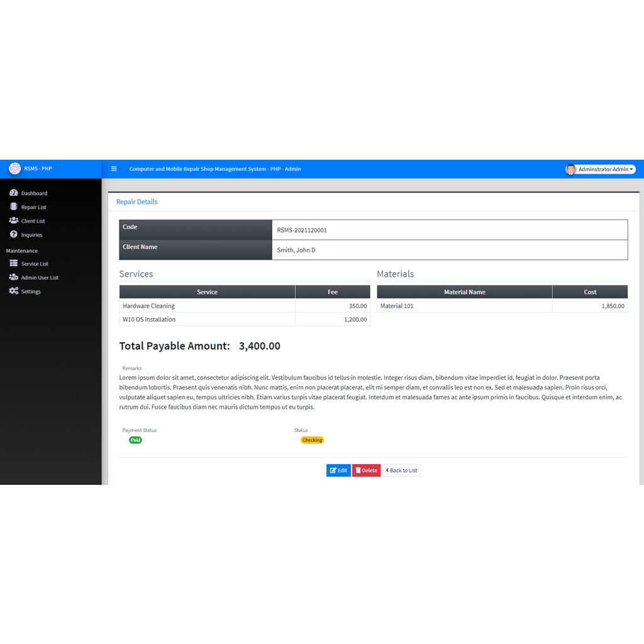Image resolution: width=644 pixels, height=644 pixels.
Task: Click the Inquiries question mark icon
Action: pos(14,235)
